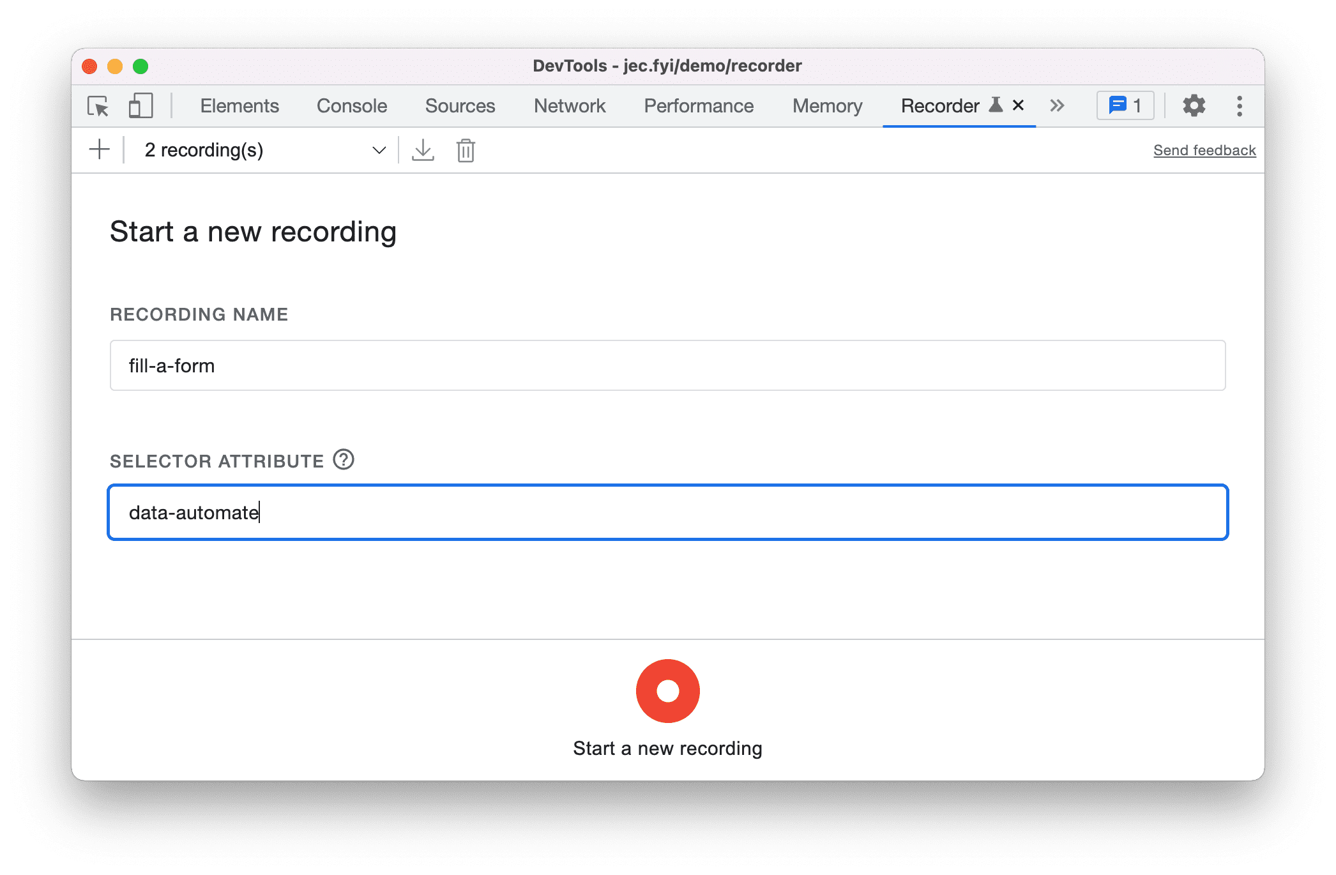The image size is (1336, 875).
Task: Click the Send feedback link
Action: click(x=1203, y=149)
